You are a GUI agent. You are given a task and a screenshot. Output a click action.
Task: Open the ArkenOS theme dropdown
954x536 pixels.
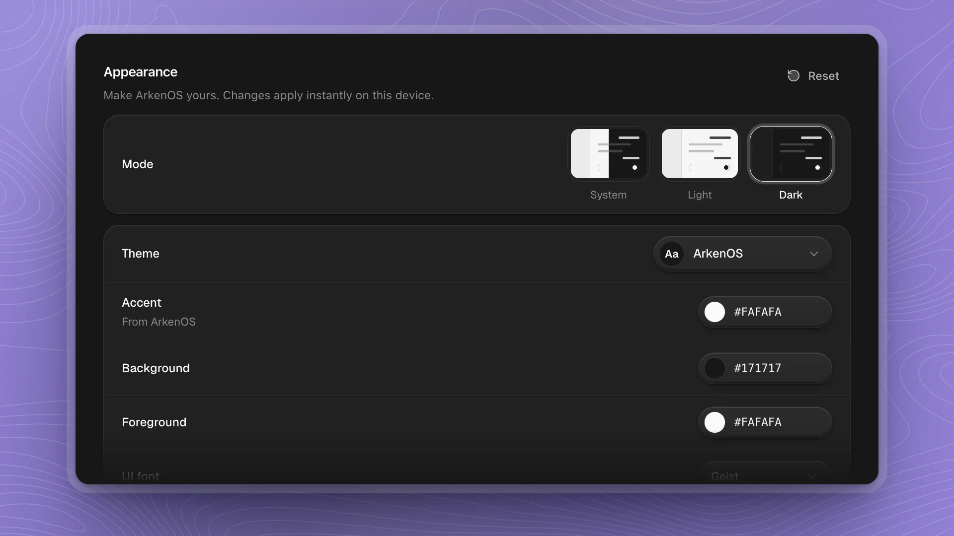[742, 254]
